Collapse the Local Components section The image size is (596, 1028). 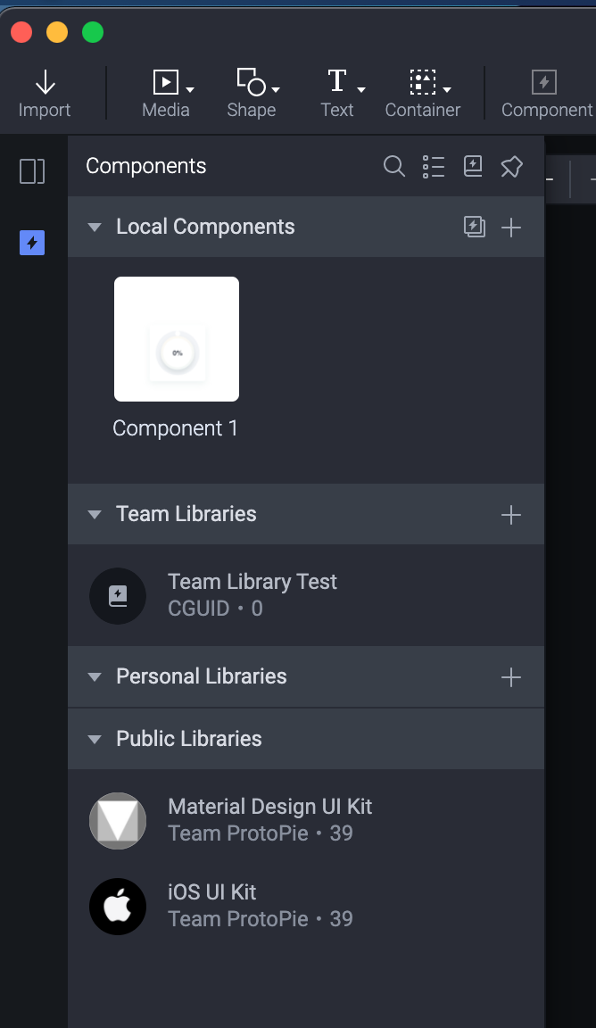95,228
